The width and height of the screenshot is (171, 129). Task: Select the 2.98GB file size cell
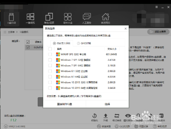coord(111,71)
